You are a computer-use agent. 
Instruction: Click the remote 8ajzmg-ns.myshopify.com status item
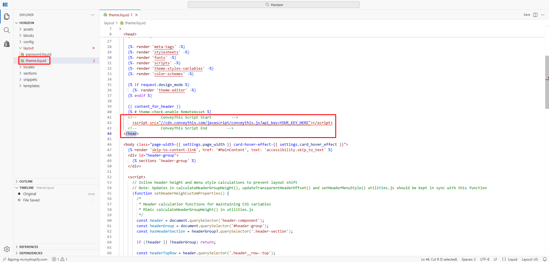coord(25,259)
